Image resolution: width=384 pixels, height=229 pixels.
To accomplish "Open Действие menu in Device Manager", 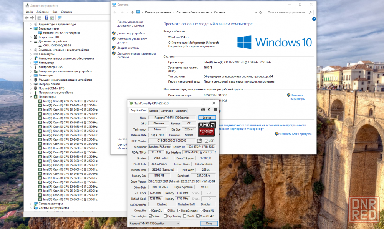I will pos(43,12).
